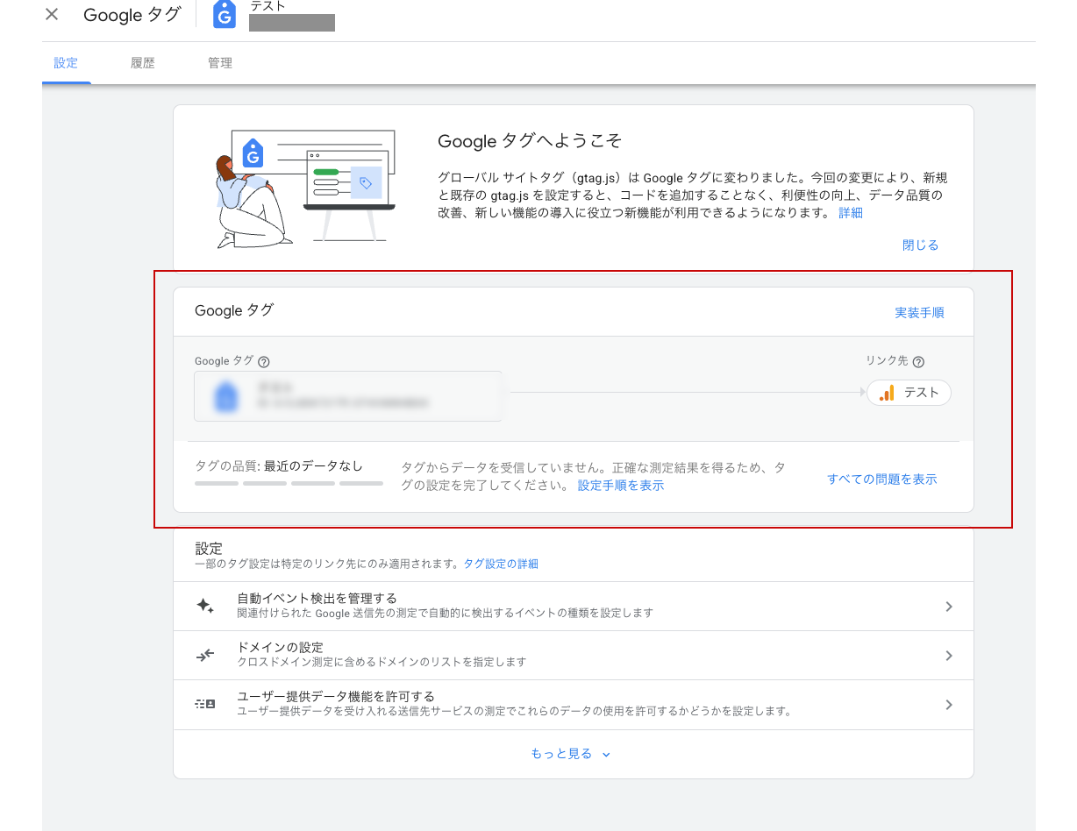Click タグの品質: 最近のデータなし text
Viewport: 1077px width, 831px height.
[x=279, y=465]
